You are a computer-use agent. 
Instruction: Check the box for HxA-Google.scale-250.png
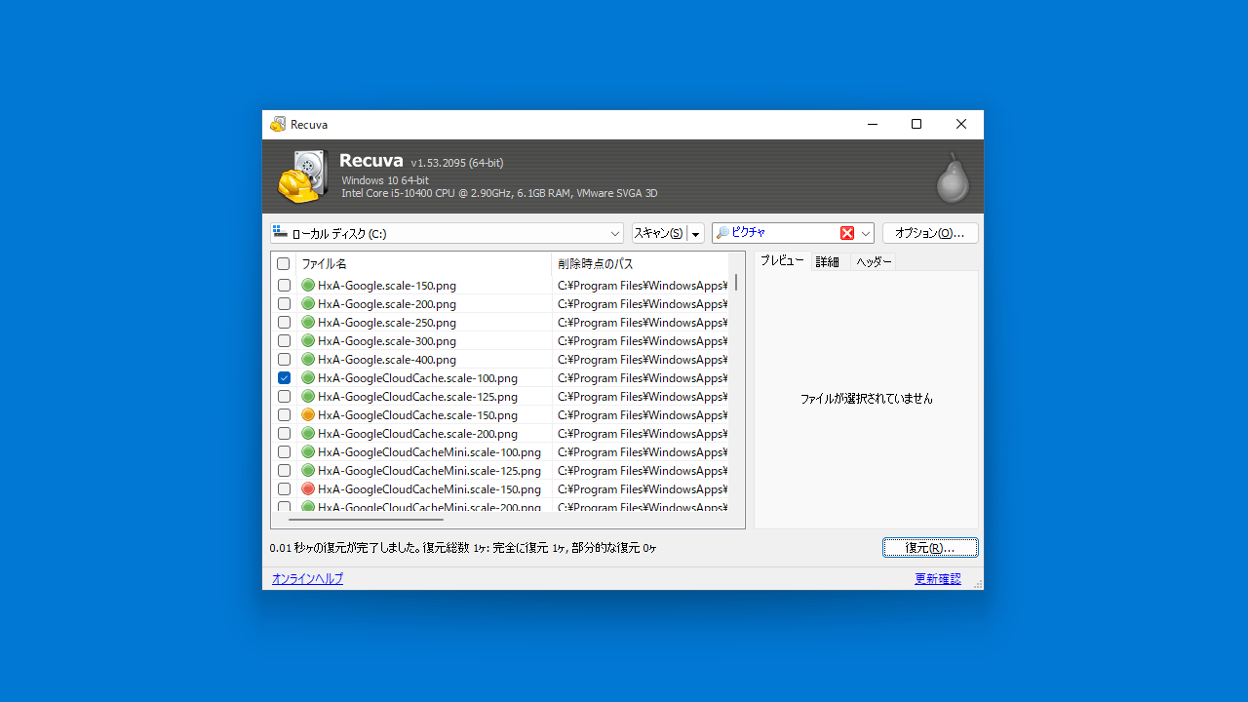[284, 323]
